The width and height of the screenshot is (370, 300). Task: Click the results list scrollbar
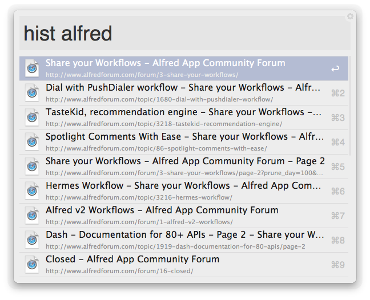(349, 106)
